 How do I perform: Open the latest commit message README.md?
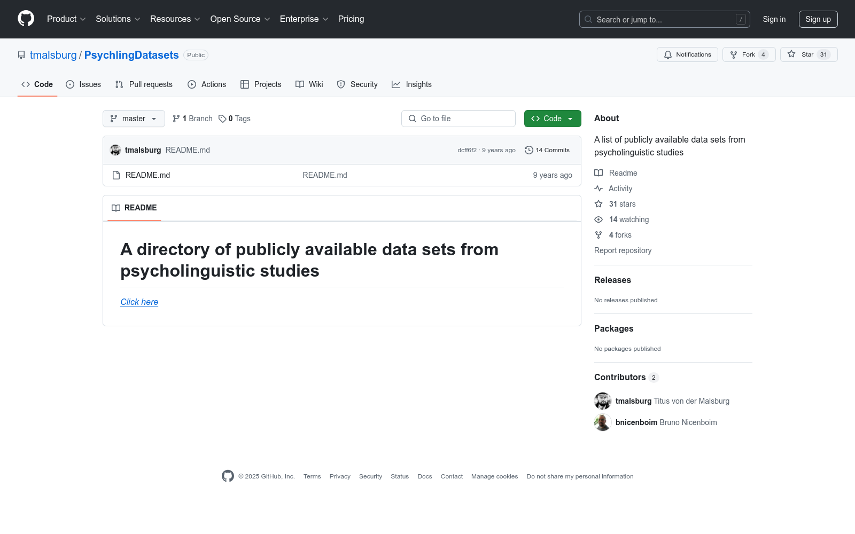pos(188,150)
